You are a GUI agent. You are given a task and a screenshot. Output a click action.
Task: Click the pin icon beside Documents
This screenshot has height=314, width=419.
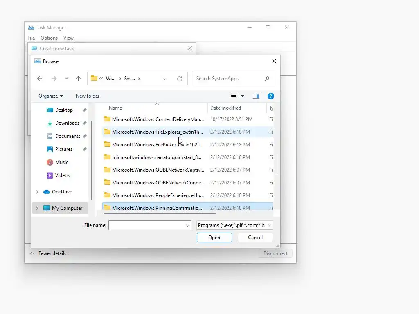point(84,136)
